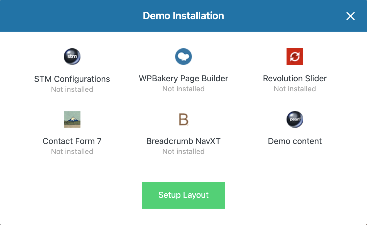Click Not installed status under Revolution Slider
Image resolution: width=367 pixels, height=225 pixels.
(295, 89)
